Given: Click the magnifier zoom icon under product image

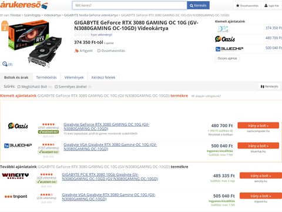Looking at the screenshot, I should coord(5,64).
